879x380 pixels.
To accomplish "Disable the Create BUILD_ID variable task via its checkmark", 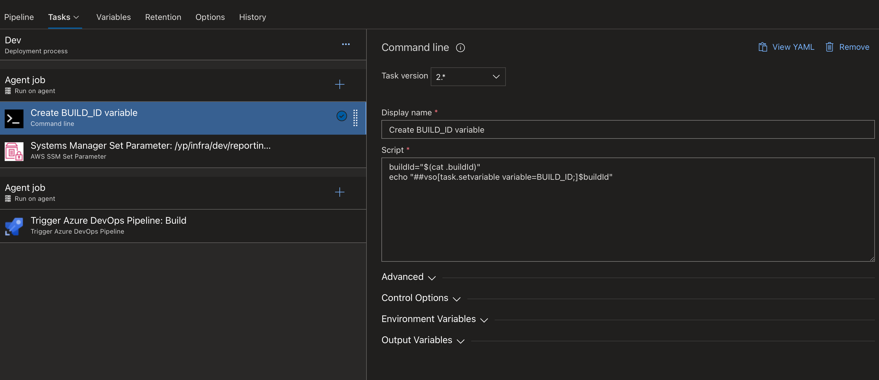I will 342,116.
